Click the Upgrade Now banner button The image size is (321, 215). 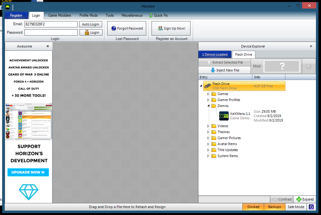[28, 172]
